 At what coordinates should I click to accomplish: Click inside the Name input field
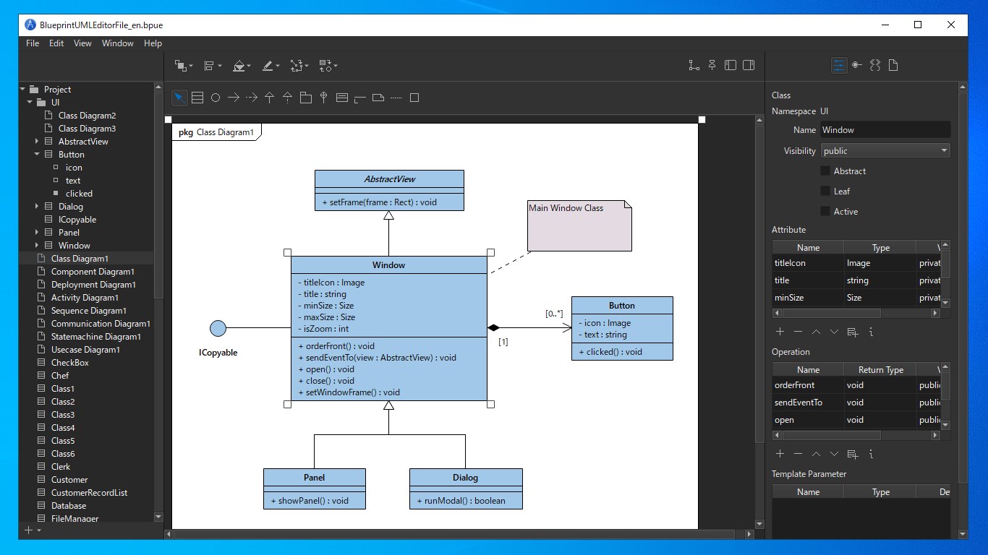[885, 128]
